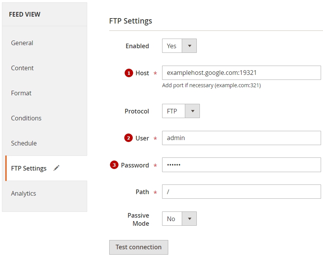323x257 pixels.
Task: Click the pencil icon beside FTP Settings
Action: tap(56, 168)
